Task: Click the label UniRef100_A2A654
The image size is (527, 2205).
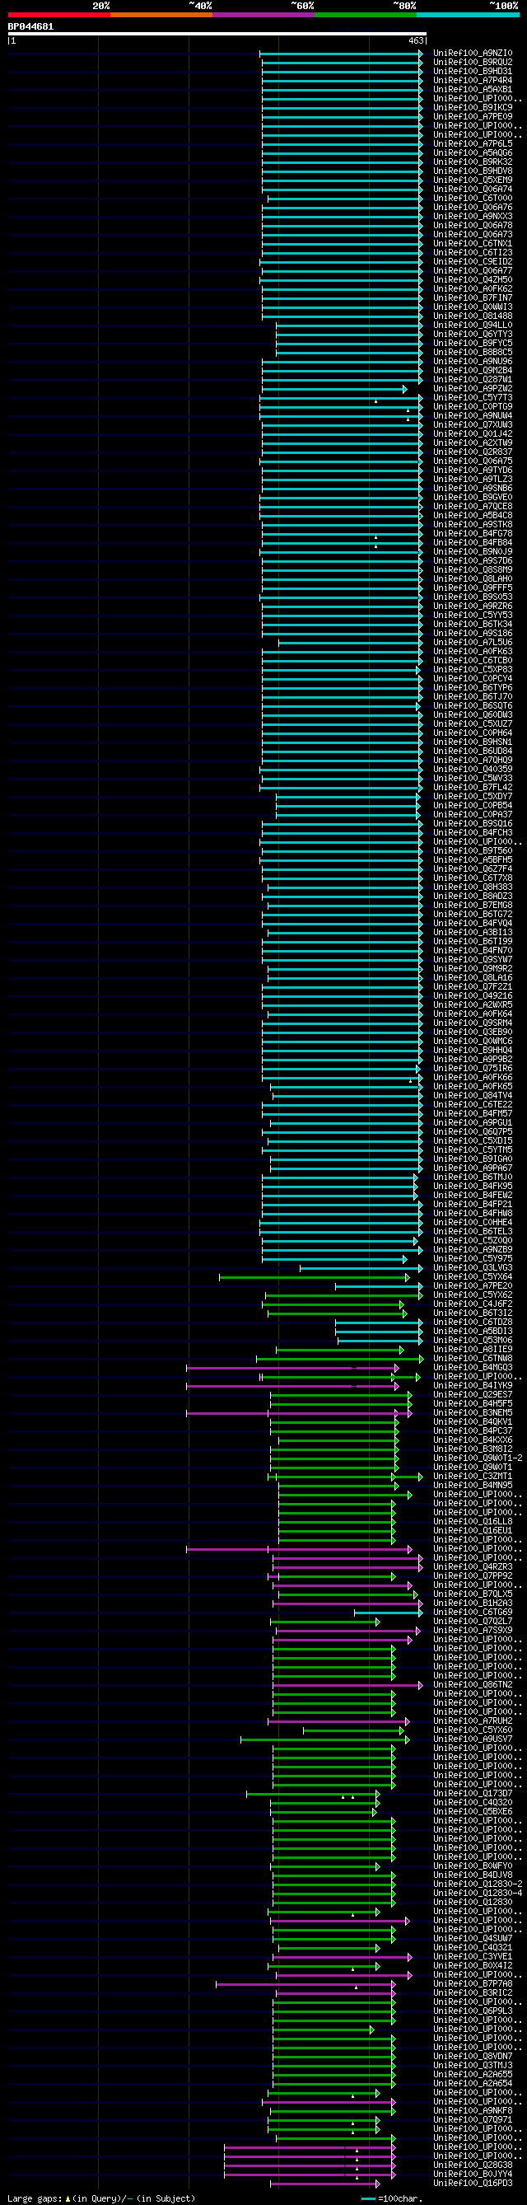Action: 473,2085
